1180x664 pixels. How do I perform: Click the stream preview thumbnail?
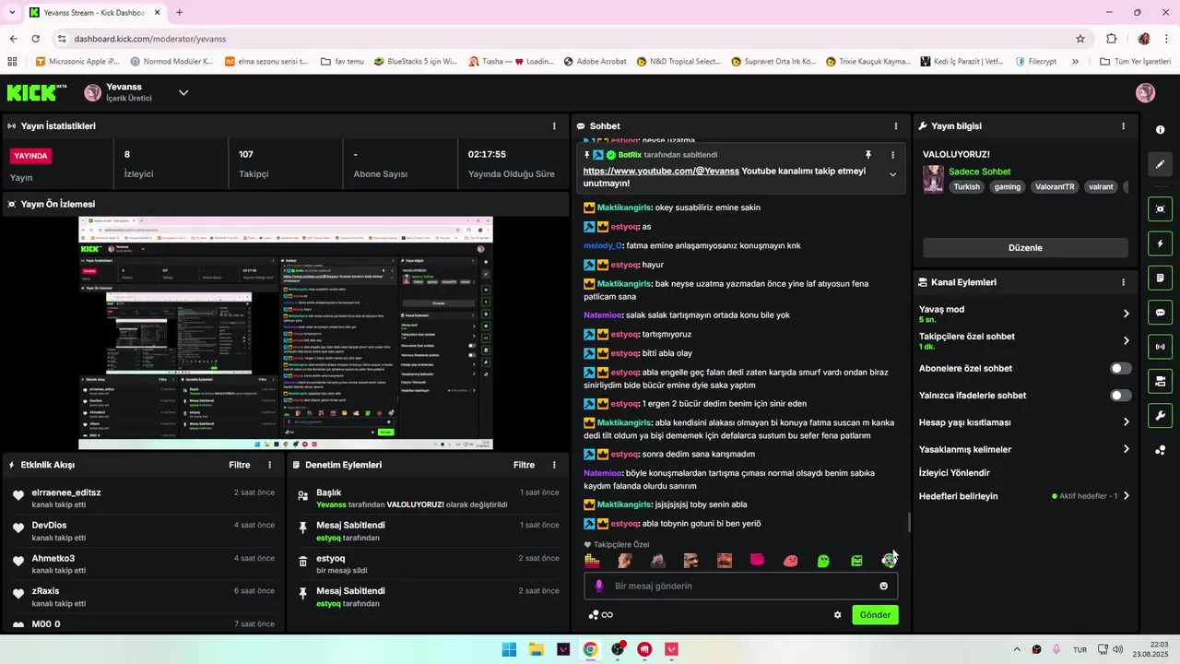[285, 333]
